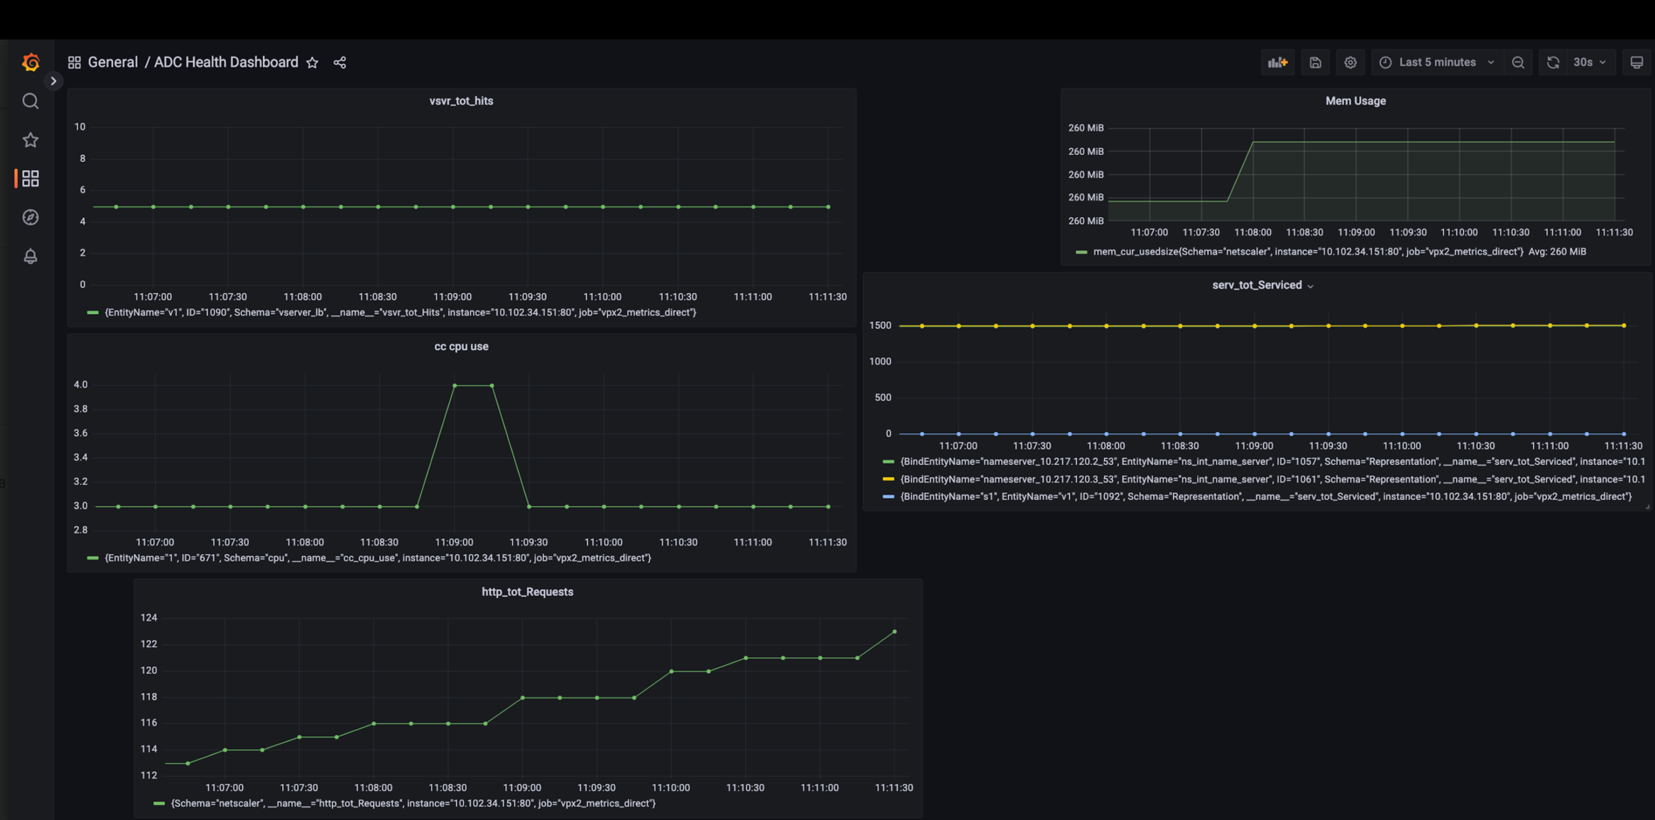This screenshot has height=820, width=1655.
Task: Expand the sidebar with the arrow toggle
Action: coord(53,81)
